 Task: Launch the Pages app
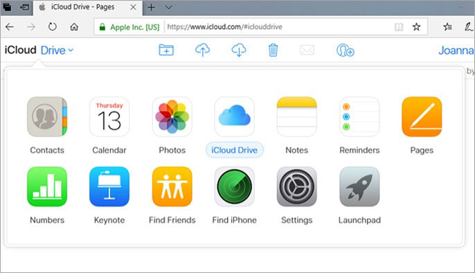[422, 116]
